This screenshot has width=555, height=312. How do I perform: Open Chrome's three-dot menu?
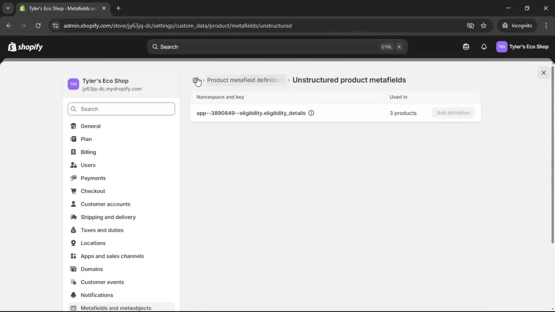546,26
